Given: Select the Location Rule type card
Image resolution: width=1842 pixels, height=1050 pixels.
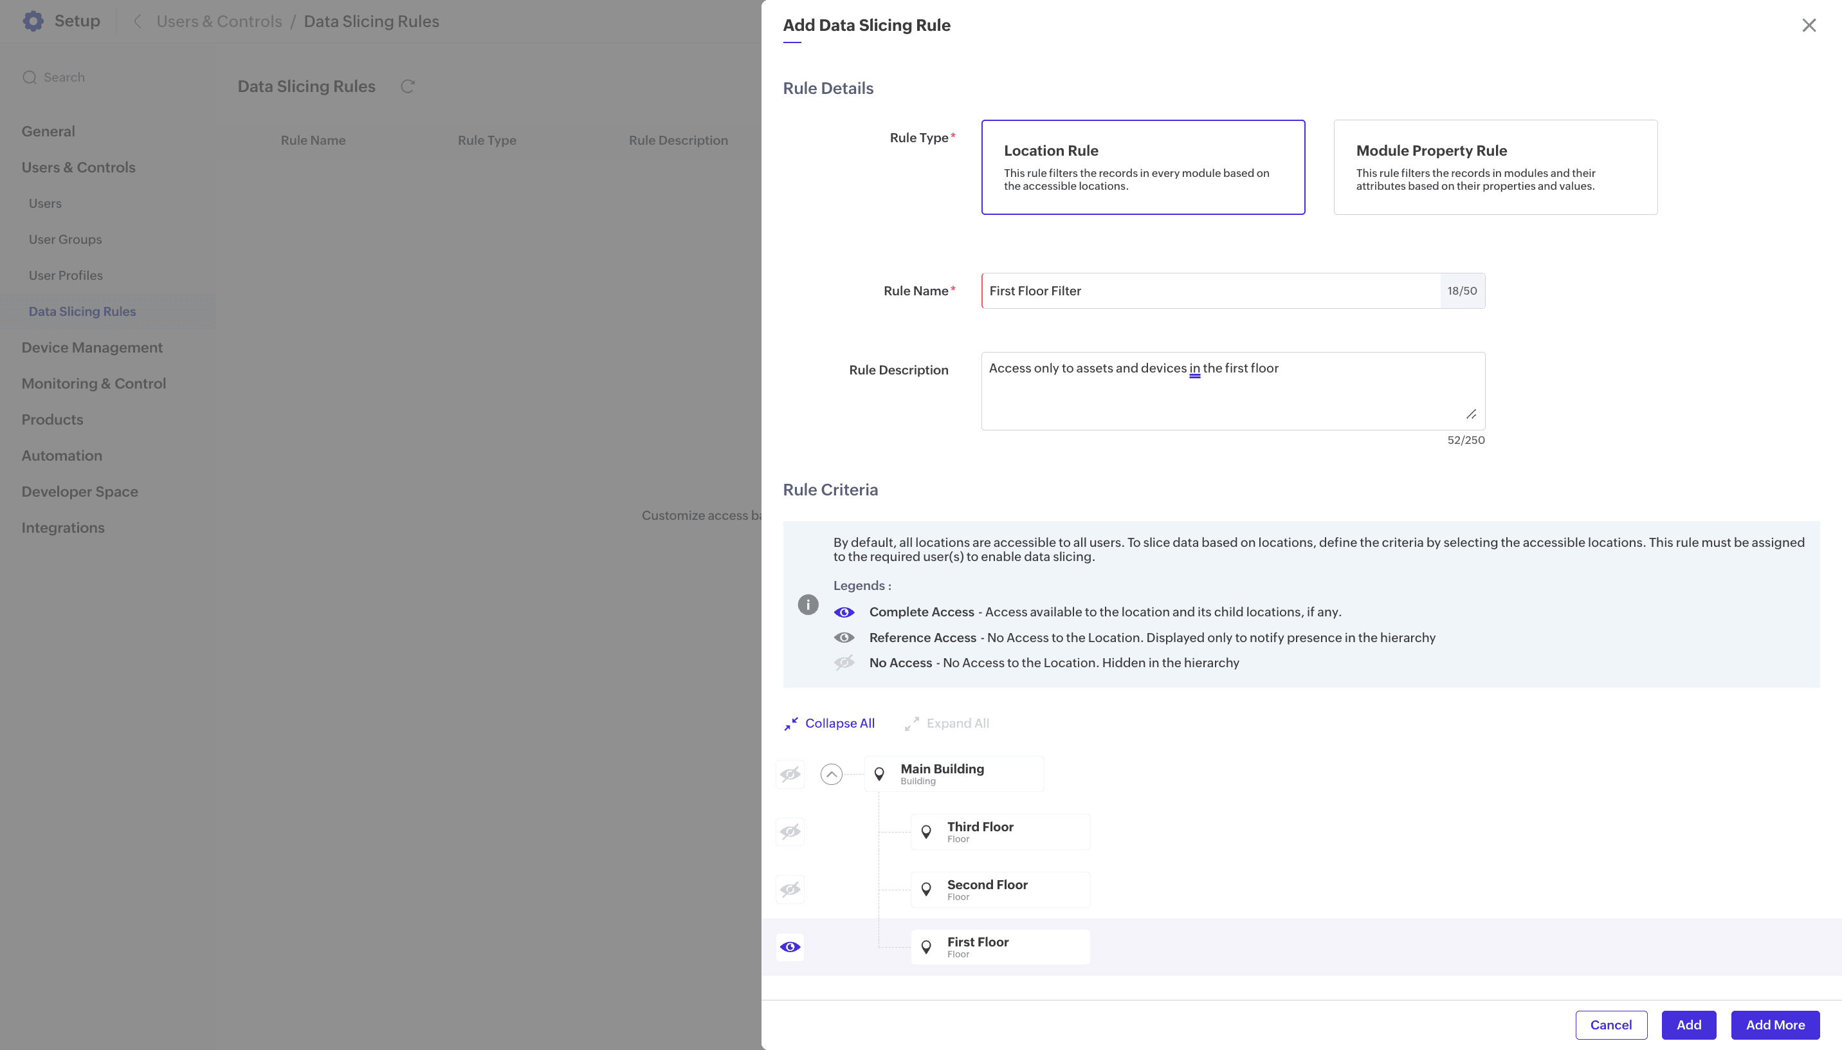Looking at the screenshot, I should 1142,167.
